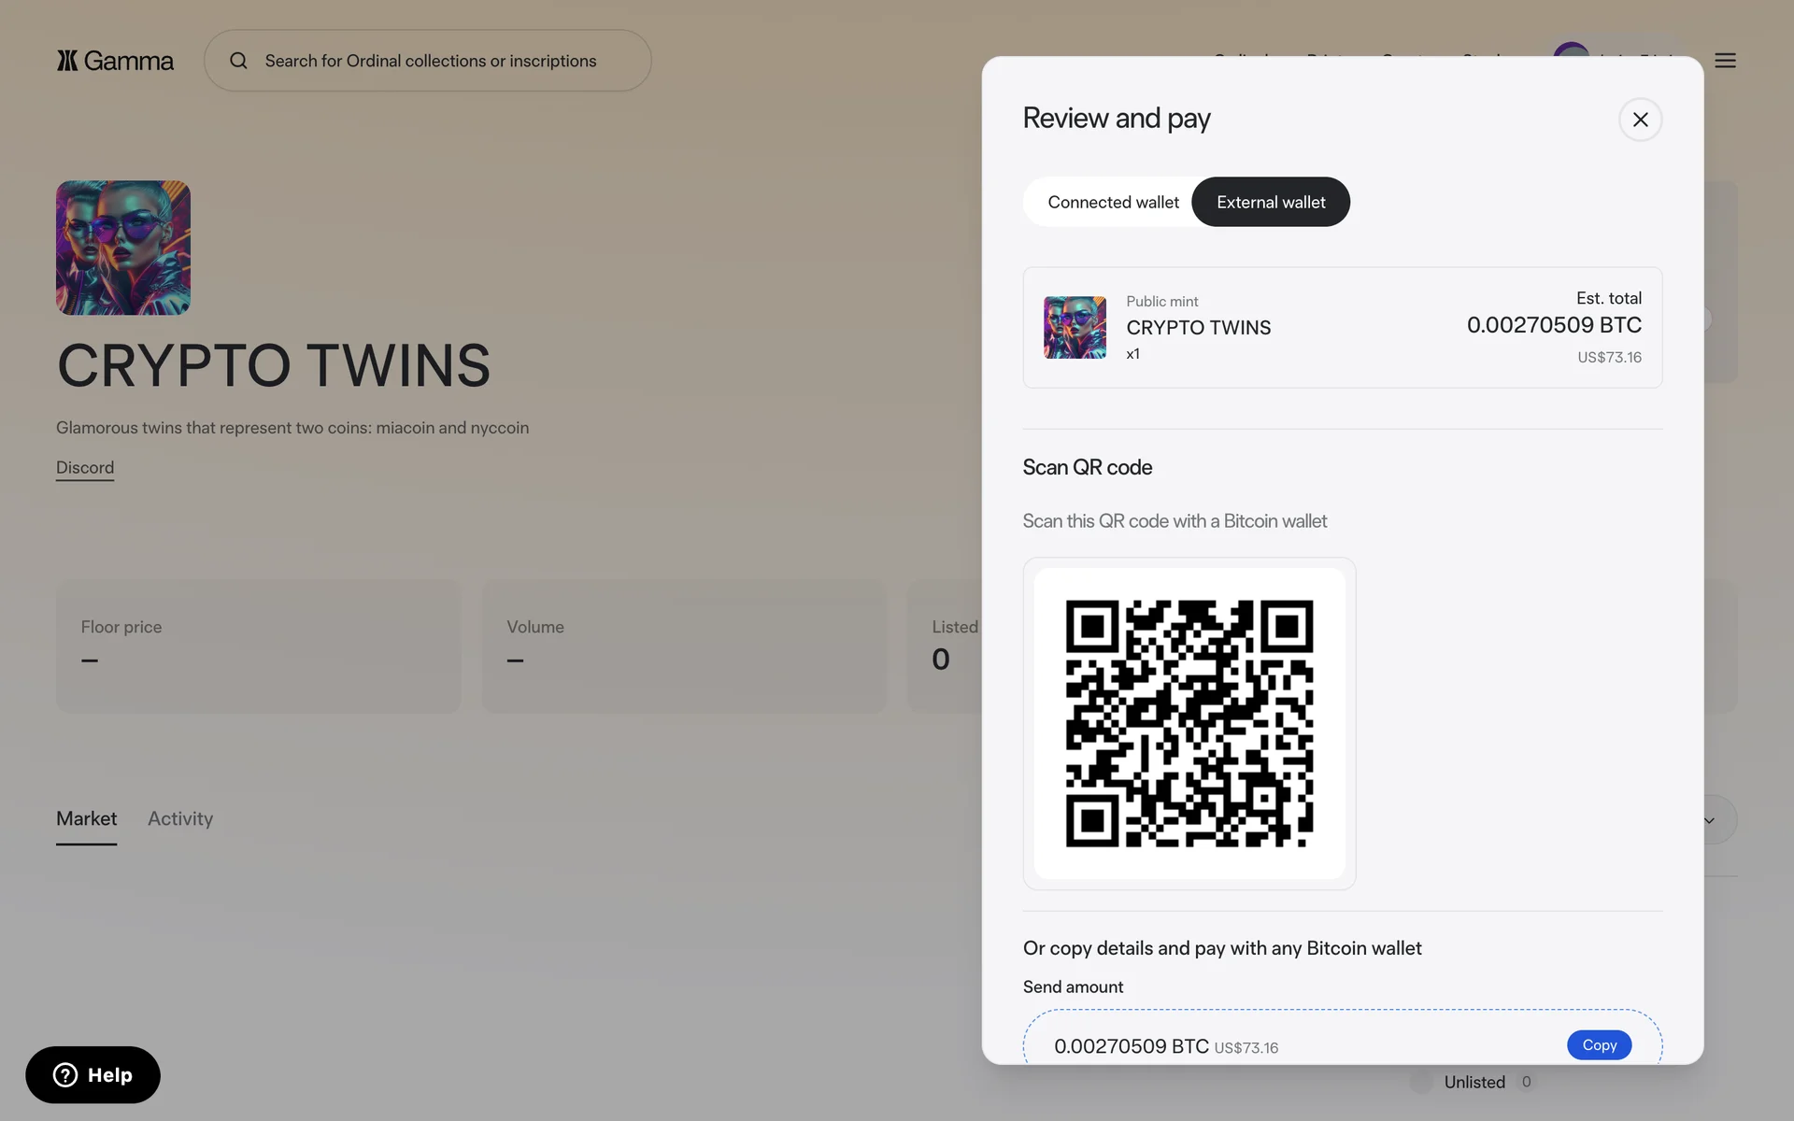Click the 0.00270509 BTC send amount field
1794x1121 pixels.
(1343, 1037)
